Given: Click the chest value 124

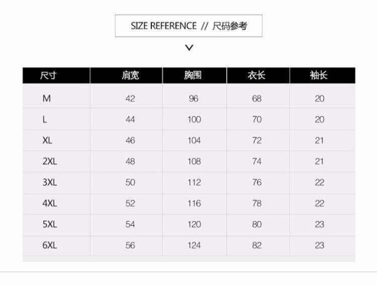Looking at the screenshot, I should click(x=194, y=245).
